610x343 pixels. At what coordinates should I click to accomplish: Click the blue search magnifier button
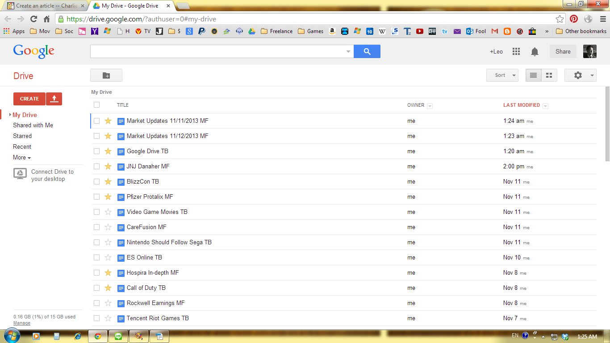click(367, 51)
